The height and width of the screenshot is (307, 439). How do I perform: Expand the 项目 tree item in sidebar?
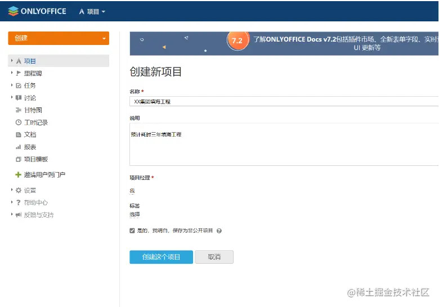pos(12,60)
